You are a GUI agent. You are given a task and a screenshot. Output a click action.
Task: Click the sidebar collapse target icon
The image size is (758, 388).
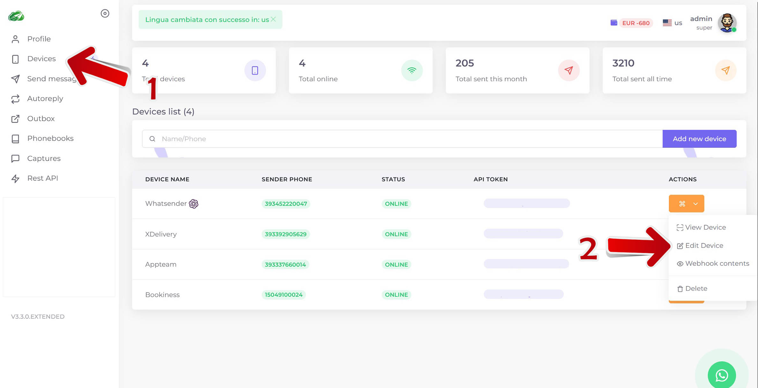tap(105, 13)
